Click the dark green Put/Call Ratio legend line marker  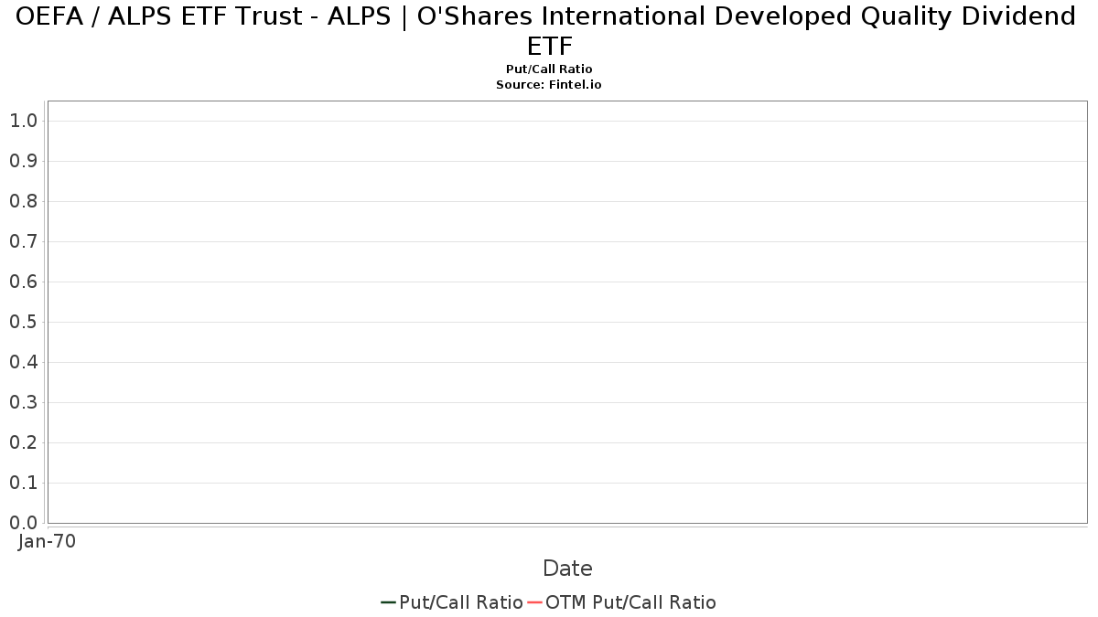tap(388, 602)
